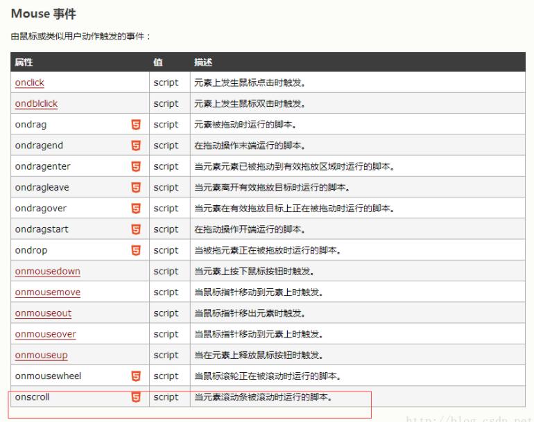Open the onmouseout attribute link
Image resolution: width=534 pixels, height=422 pixels.
tap(43, 313)
